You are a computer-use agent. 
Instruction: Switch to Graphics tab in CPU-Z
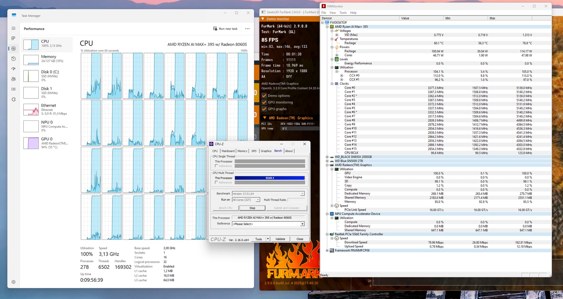266,151
